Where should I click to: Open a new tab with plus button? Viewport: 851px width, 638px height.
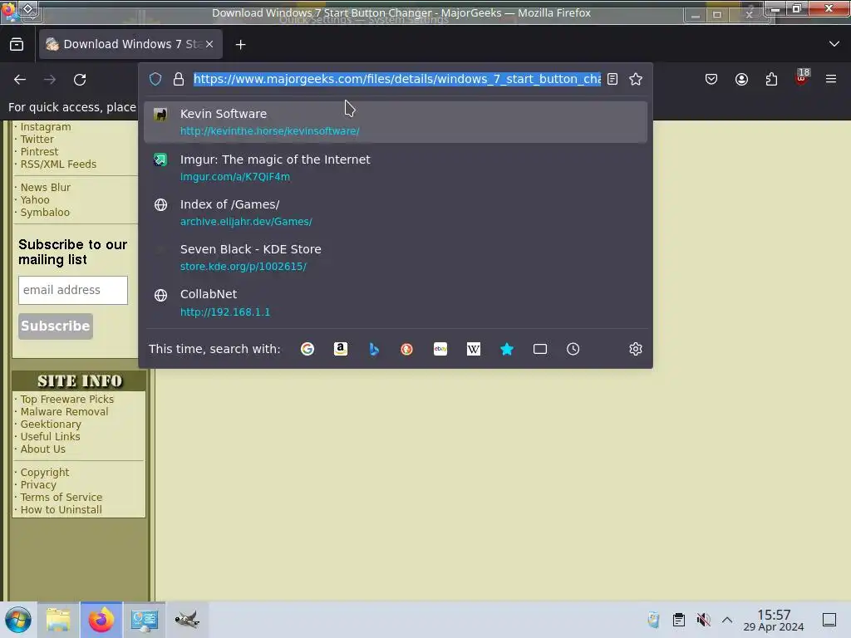click(240, 45)
